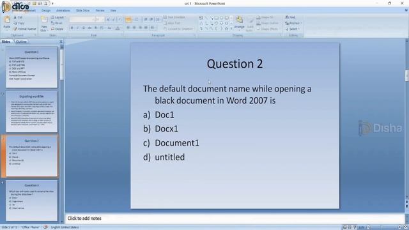This screenshot has width=409, height=230.
Task: Click the zoom in plus button
Action: [x=399, y=227]
